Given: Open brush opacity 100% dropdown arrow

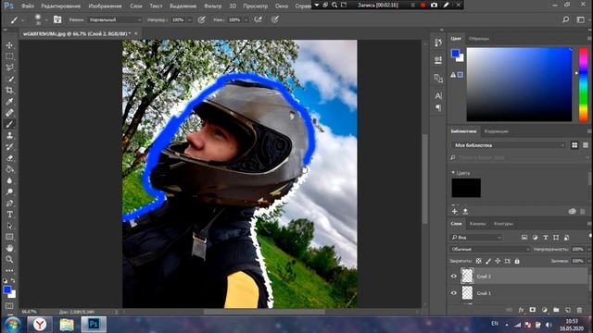Looking at the screenshot, I should tap(190, 19).
